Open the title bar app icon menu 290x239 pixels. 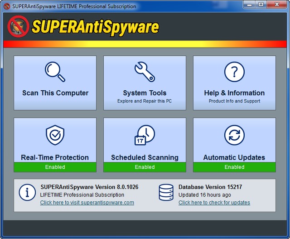(x=6, y=6)
